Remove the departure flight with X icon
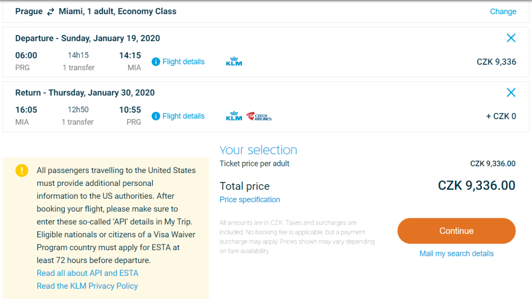 [x=511, y=38]
